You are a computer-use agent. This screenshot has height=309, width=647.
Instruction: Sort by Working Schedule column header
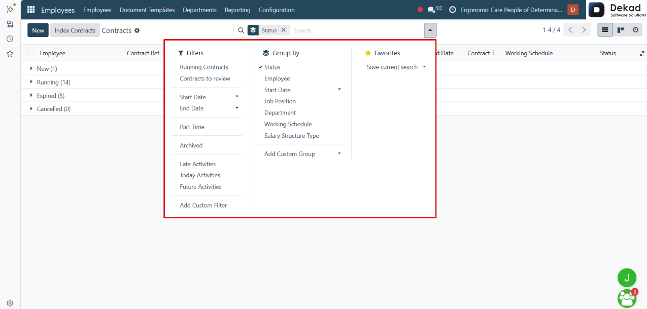click(x=529, y=53)
